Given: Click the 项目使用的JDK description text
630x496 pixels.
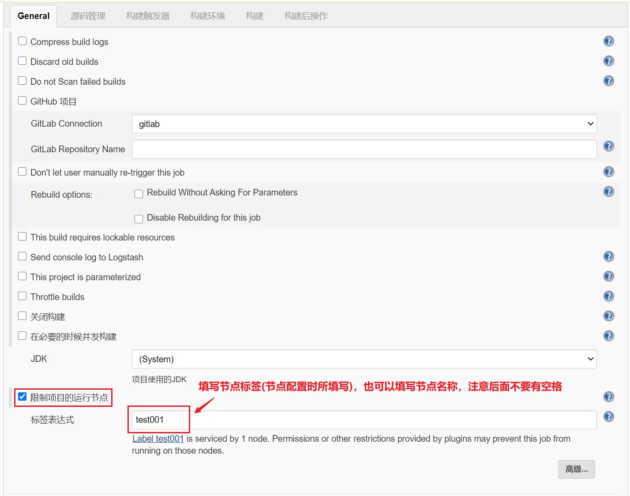Looking at the screenshot, I should [x=159, y=380].
